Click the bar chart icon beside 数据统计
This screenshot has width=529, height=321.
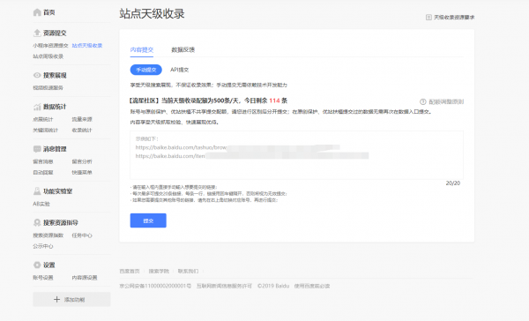(37, 107)
